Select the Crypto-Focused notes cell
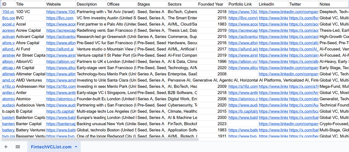 click(x=334, y=124)
